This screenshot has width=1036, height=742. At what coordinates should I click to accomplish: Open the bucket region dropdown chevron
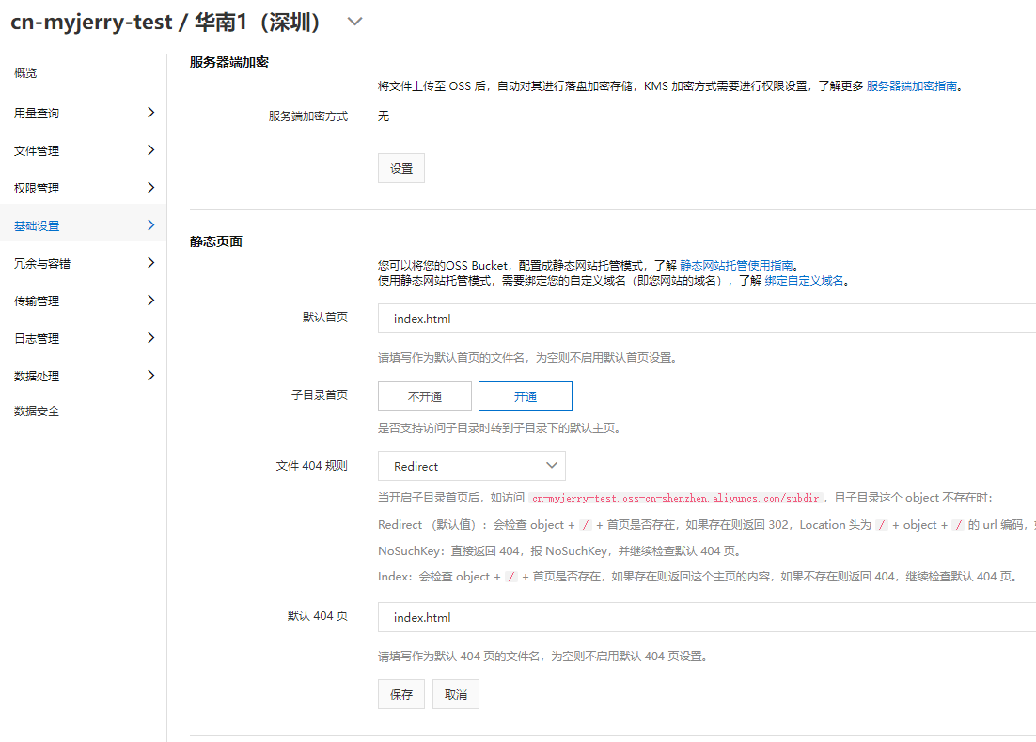pyautogui.click(x=354, y=22)
